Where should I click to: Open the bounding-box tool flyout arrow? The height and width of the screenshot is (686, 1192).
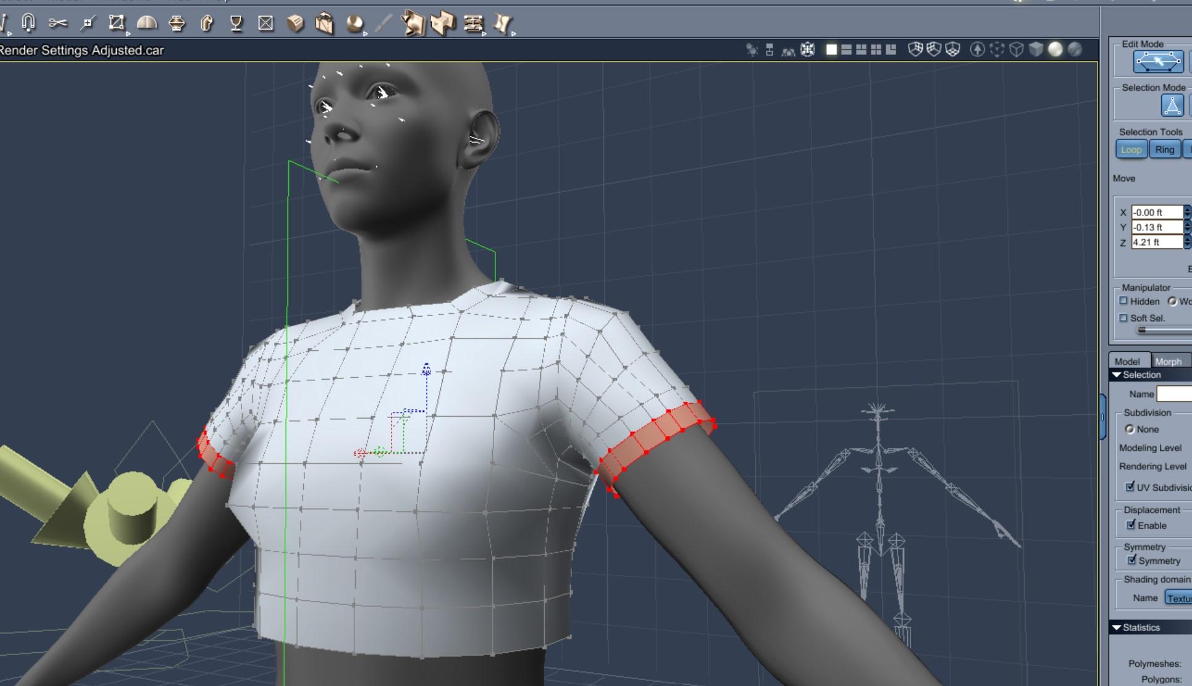pos(127,33)
